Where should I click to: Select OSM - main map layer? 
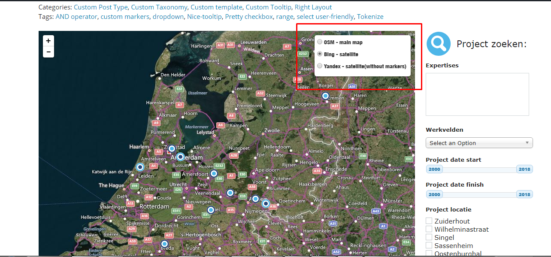pos(320,42)
